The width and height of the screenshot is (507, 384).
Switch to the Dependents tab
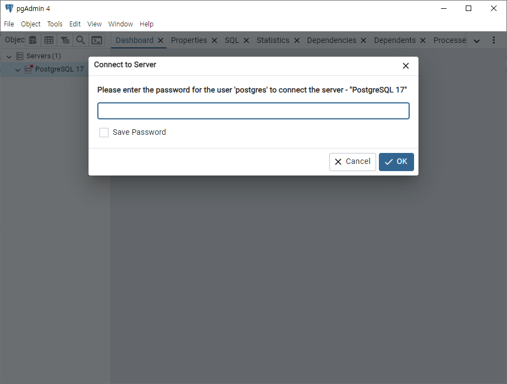(x=395, y=40)
